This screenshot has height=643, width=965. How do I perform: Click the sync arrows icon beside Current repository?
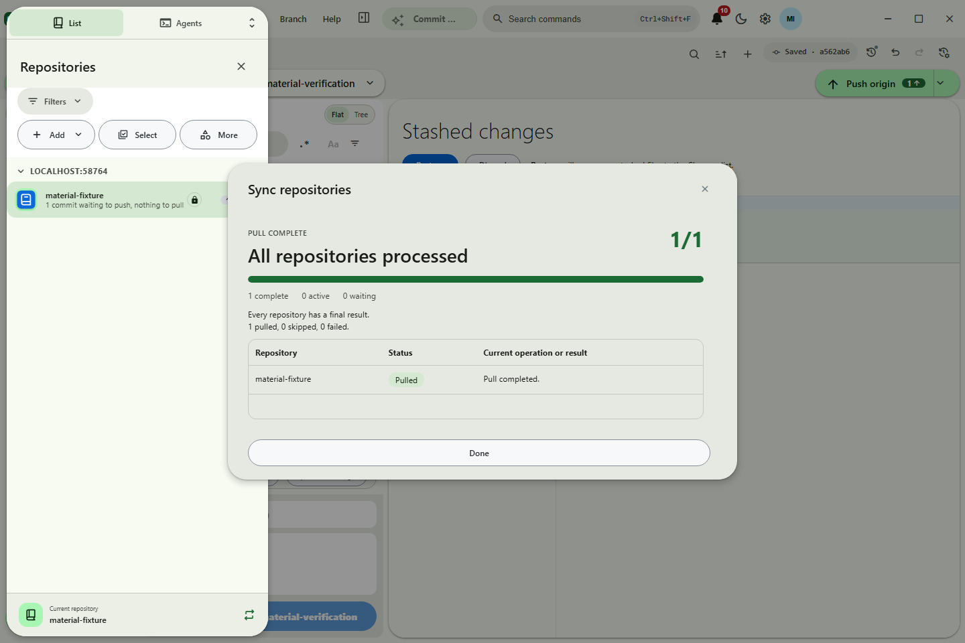[x=249, y=614]
